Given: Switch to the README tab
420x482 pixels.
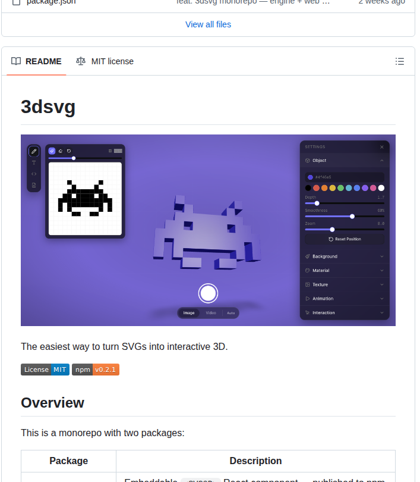Looking at the screenshot, I should pos(36,61).
